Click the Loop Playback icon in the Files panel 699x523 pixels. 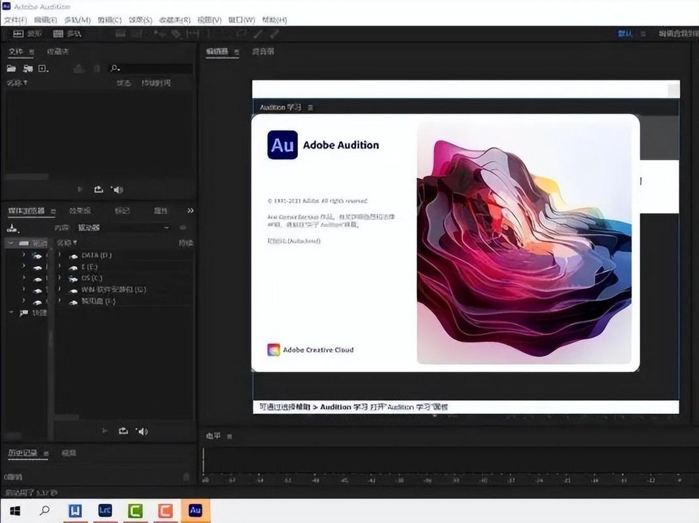click(x=99, y=189)
